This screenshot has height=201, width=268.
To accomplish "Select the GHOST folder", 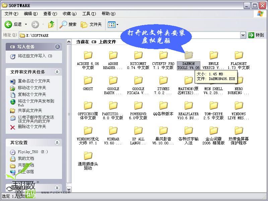I will (x=88, y=83).
